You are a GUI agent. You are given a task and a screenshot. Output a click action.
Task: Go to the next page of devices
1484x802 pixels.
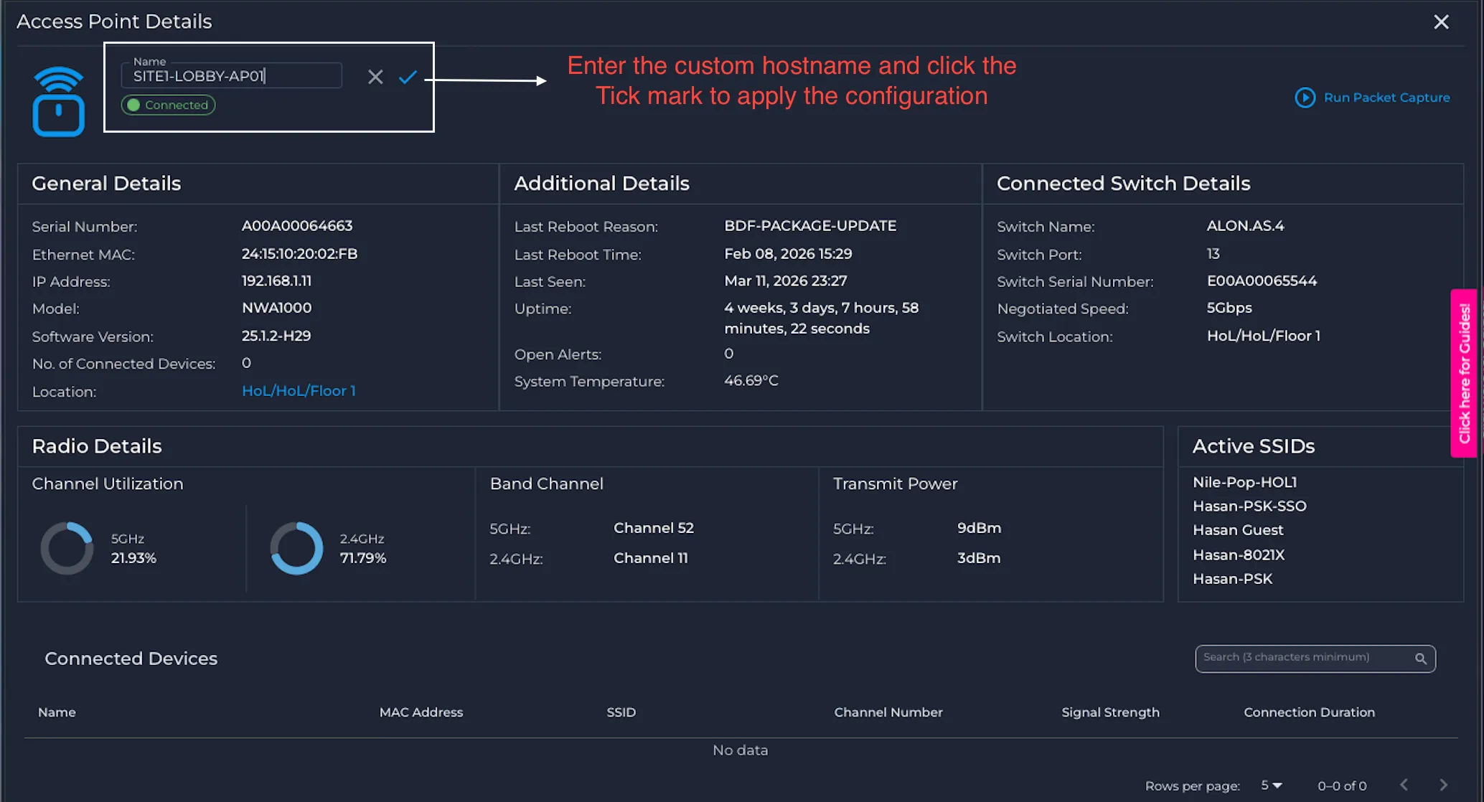[x=1443, y=785]
